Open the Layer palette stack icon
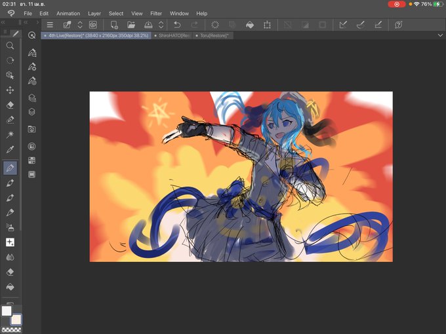446x334 pixels. 32,112
